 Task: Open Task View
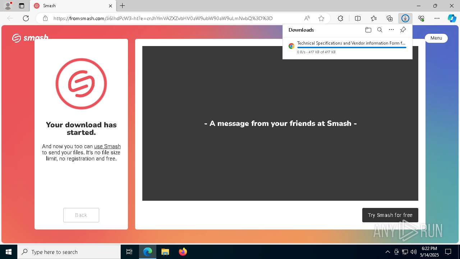[x=129, y=252]
